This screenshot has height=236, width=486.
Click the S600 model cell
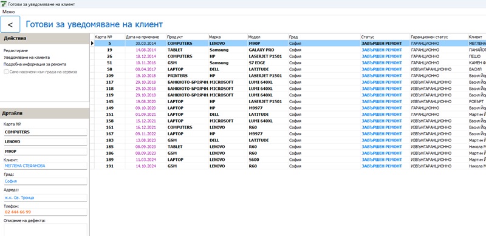268,160
